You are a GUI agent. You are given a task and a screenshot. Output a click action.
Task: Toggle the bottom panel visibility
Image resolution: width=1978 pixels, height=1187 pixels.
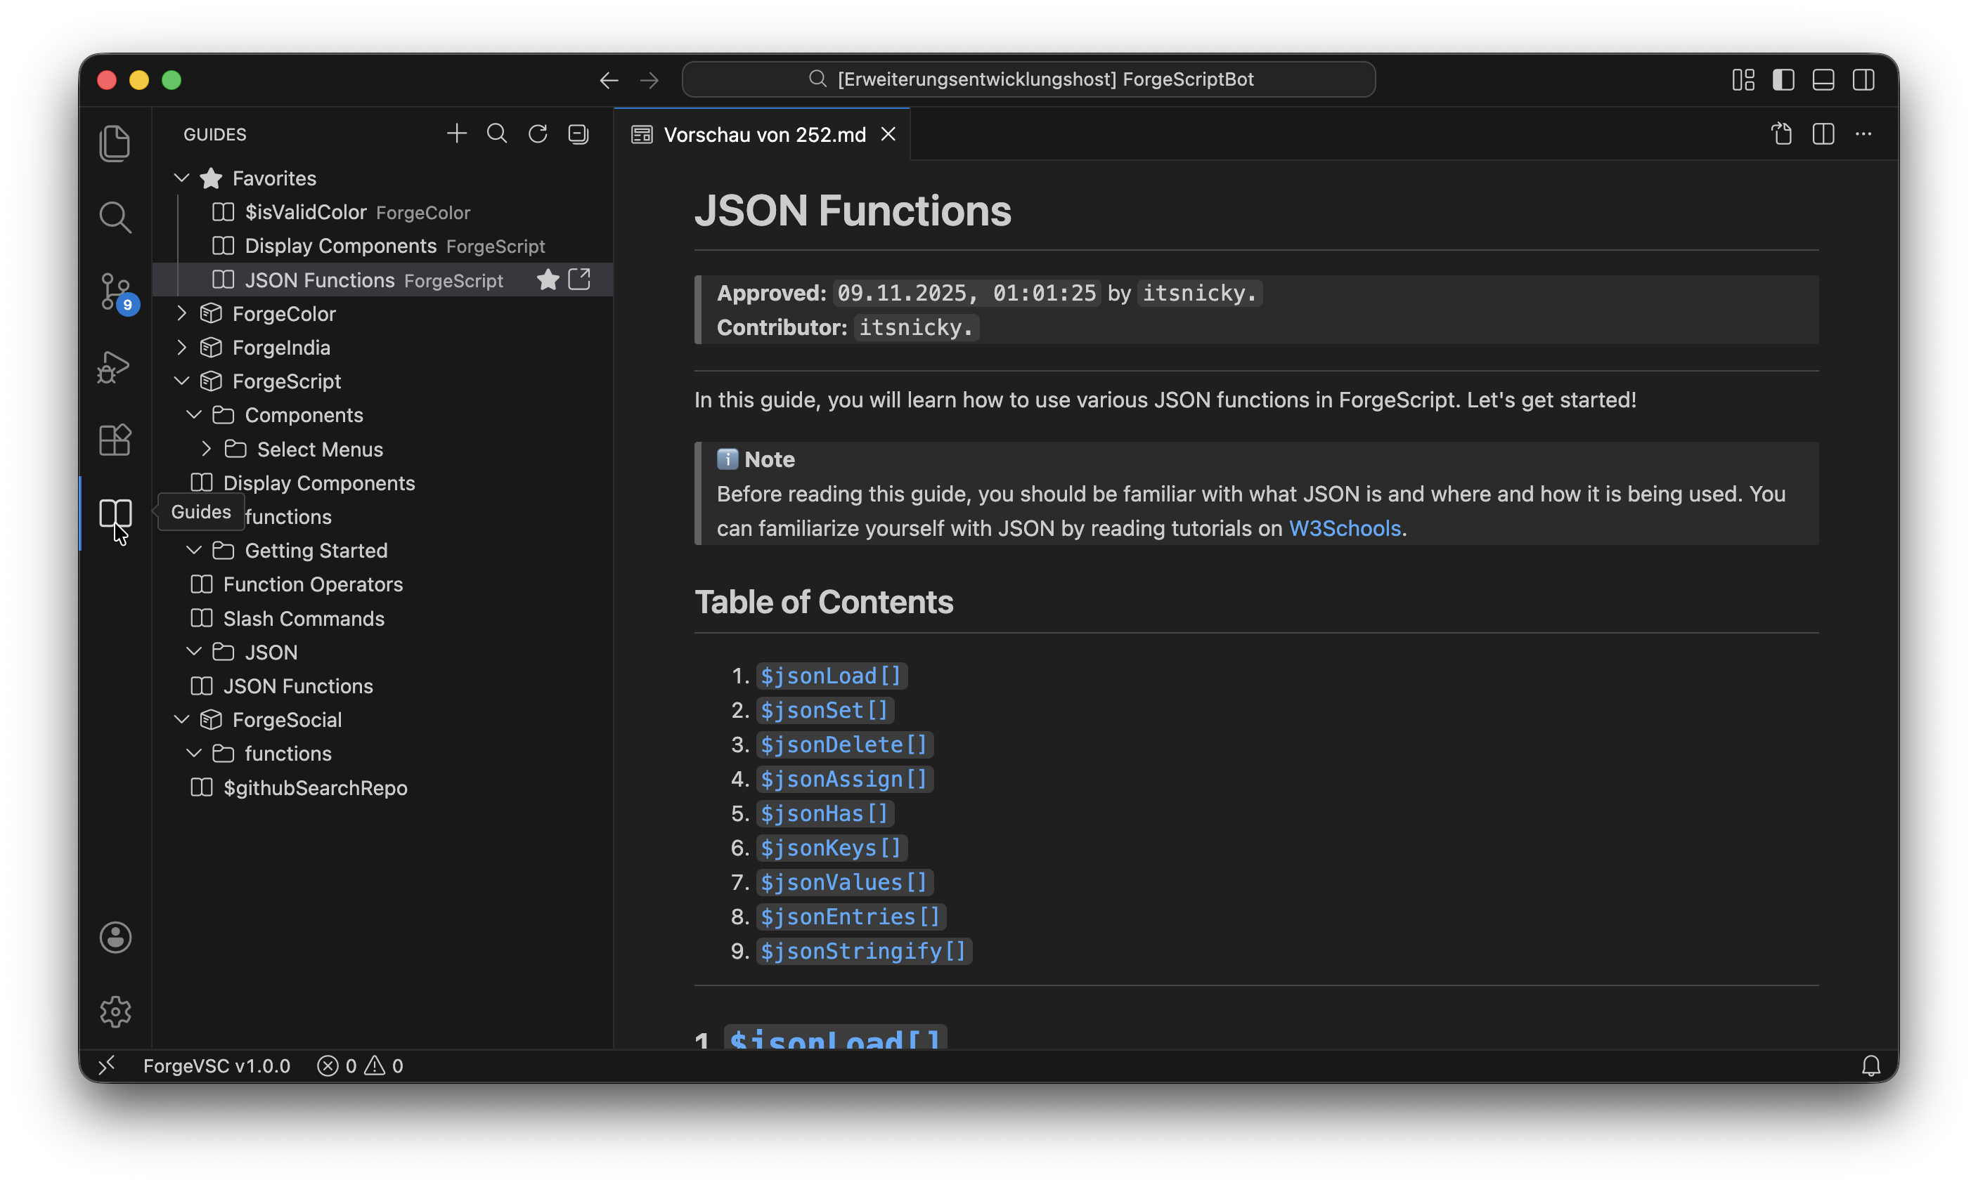click(x=1823, y=79)
